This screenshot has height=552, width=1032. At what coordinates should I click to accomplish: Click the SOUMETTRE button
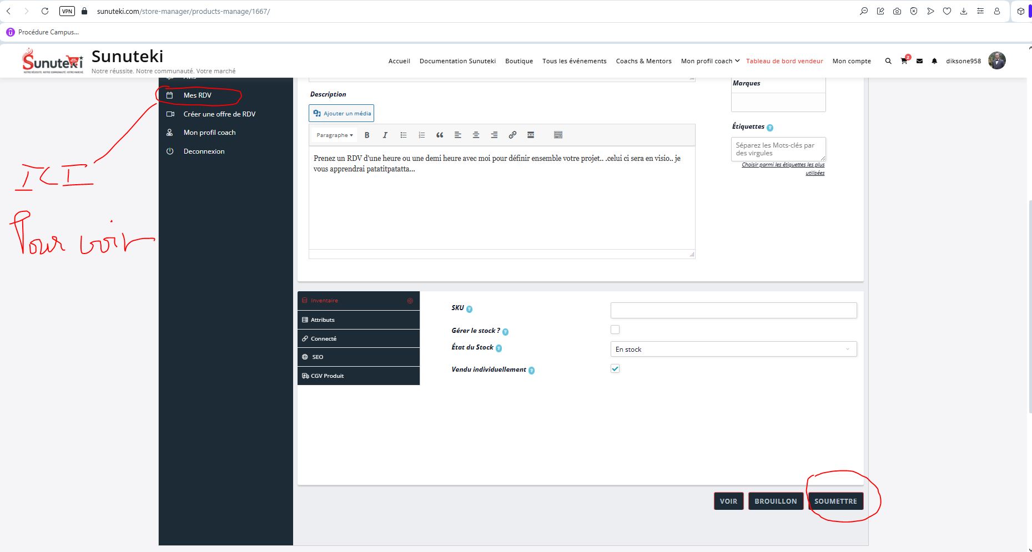click(835, 501)
